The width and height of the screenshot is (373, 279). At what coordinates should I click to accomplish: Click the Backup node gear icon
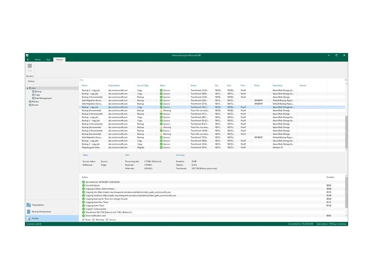click(x=33, y=91)
